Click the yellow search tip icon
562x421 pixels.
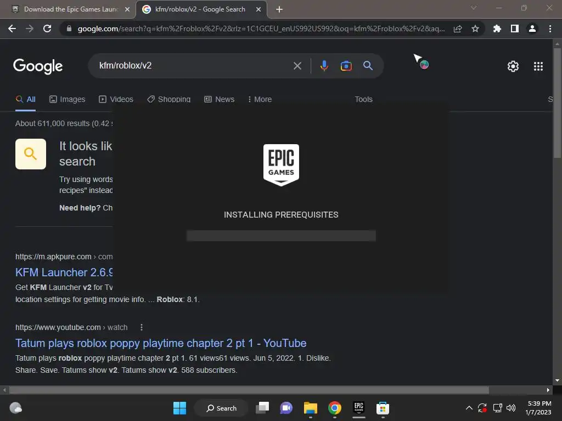[31, 154]
